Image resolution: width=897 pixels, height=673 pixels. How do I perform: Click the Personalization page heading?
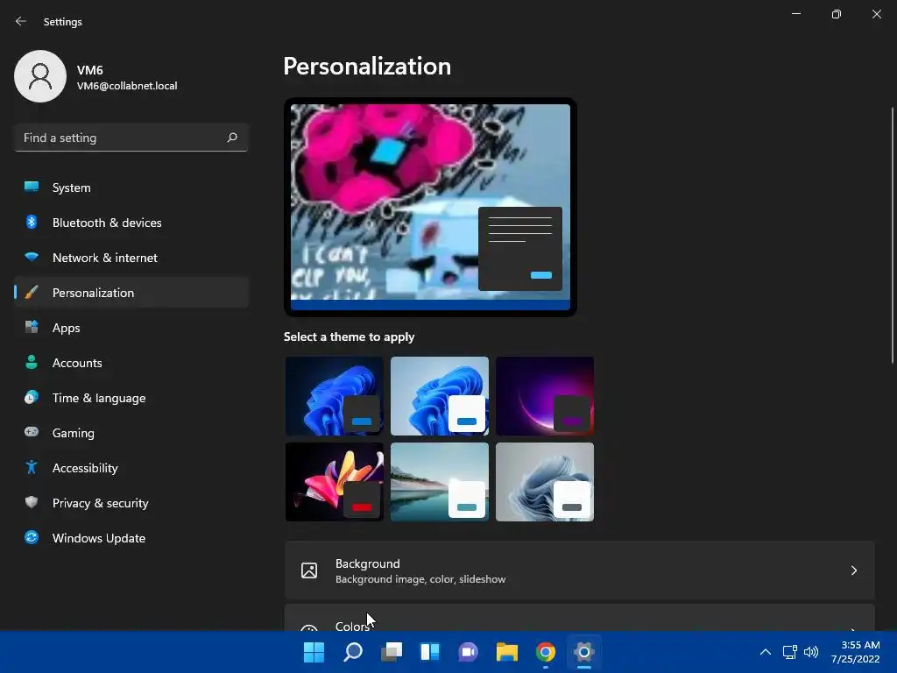click(367, 67)
